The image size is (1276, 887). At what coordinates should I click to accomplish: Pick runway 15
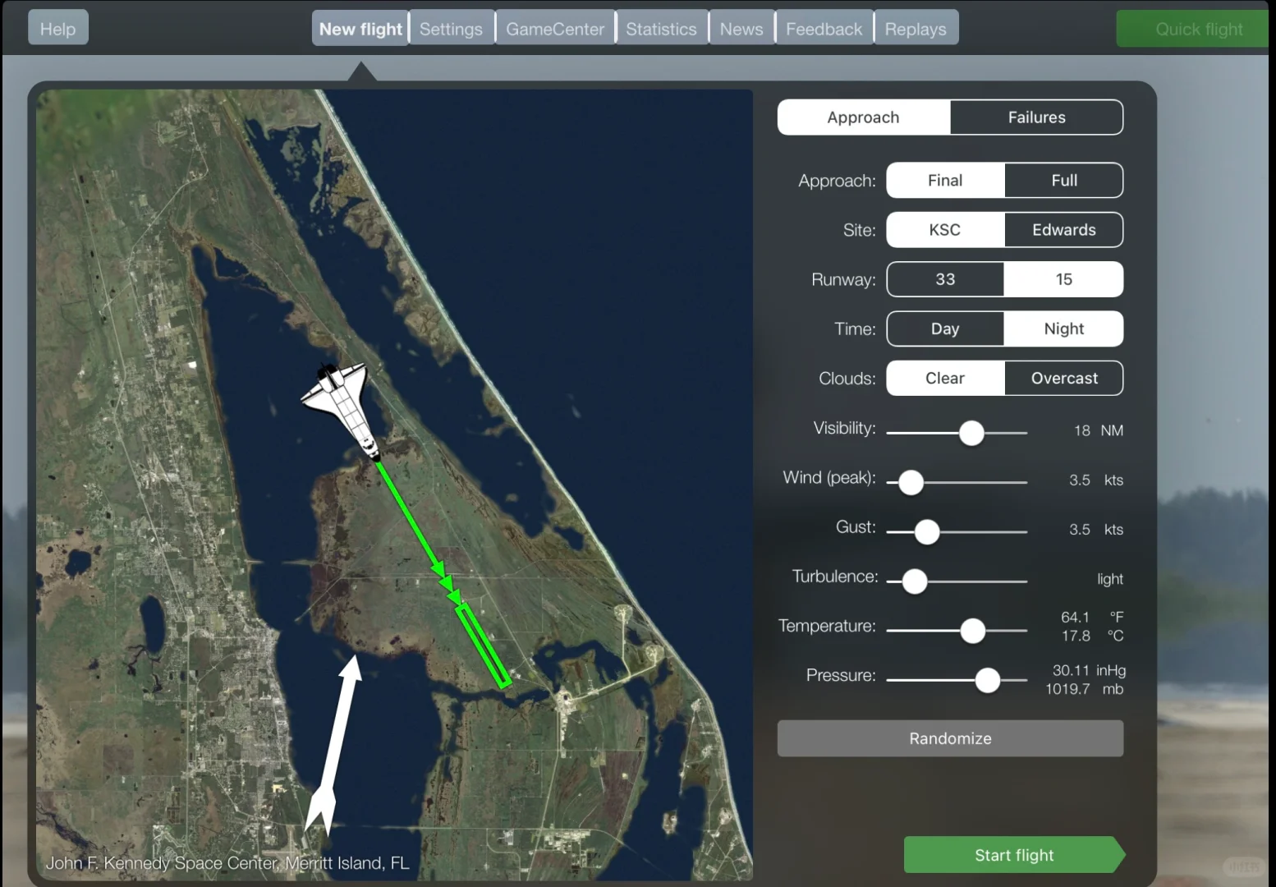pos(1064,279)
